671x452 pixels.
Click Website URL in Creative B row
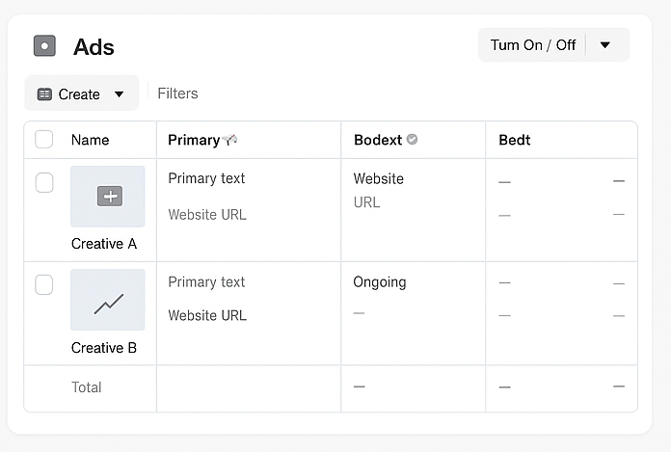coord(207,315)
